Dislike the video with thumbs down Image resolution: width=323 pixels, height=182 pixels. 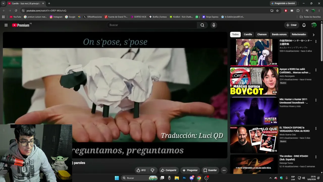tap(152, 170)
